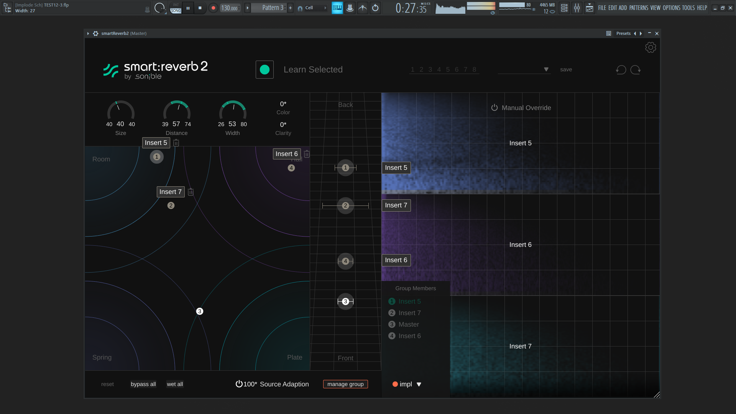Viewport: 736px width, 414px height.
Task: Open the PATTERNS menu
Action: (x=639, y=8)
